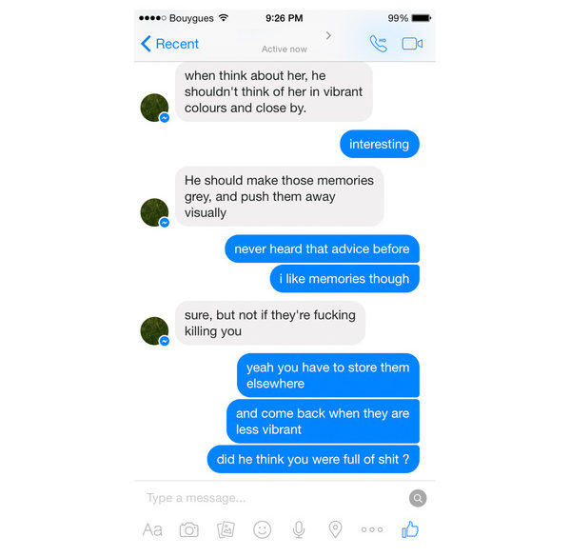Start a video call with camera icon
The image size is (570, 557).
tap(412, 44)
